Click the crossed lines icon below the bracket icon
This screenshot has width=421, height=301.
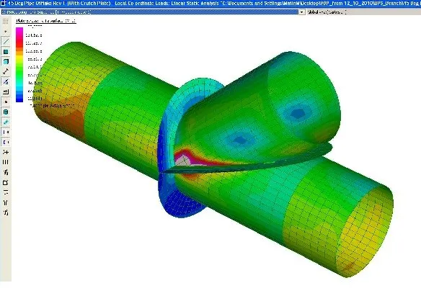tap(5, 152)
